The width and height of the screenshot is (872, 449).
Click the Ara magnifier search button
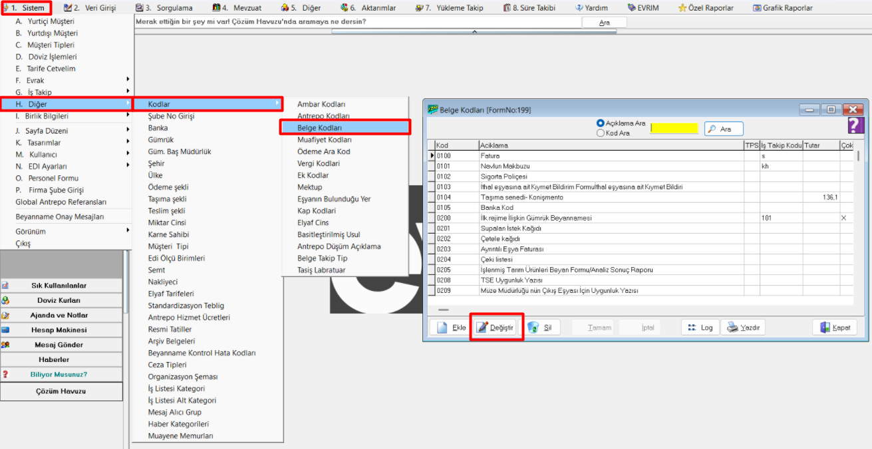click(724, 129)
